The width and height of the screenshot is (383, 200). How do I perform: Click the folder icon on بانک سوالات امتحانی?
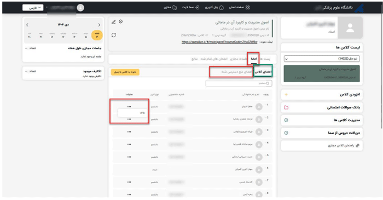click(x=286, y=107)
